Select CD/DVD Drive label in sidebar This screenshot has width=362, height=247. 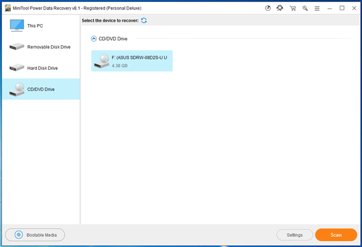click(x=41, y=89)
